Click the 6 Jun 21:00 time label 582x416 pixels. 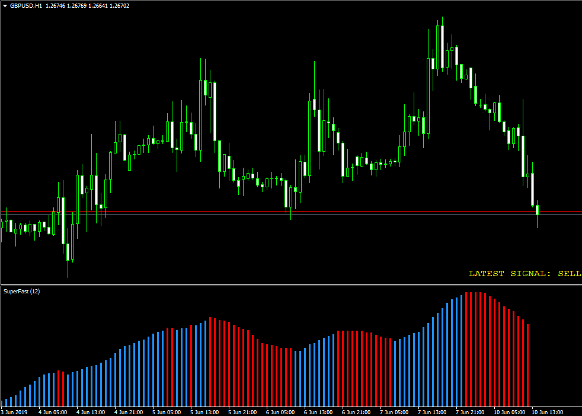click(357, 412)
